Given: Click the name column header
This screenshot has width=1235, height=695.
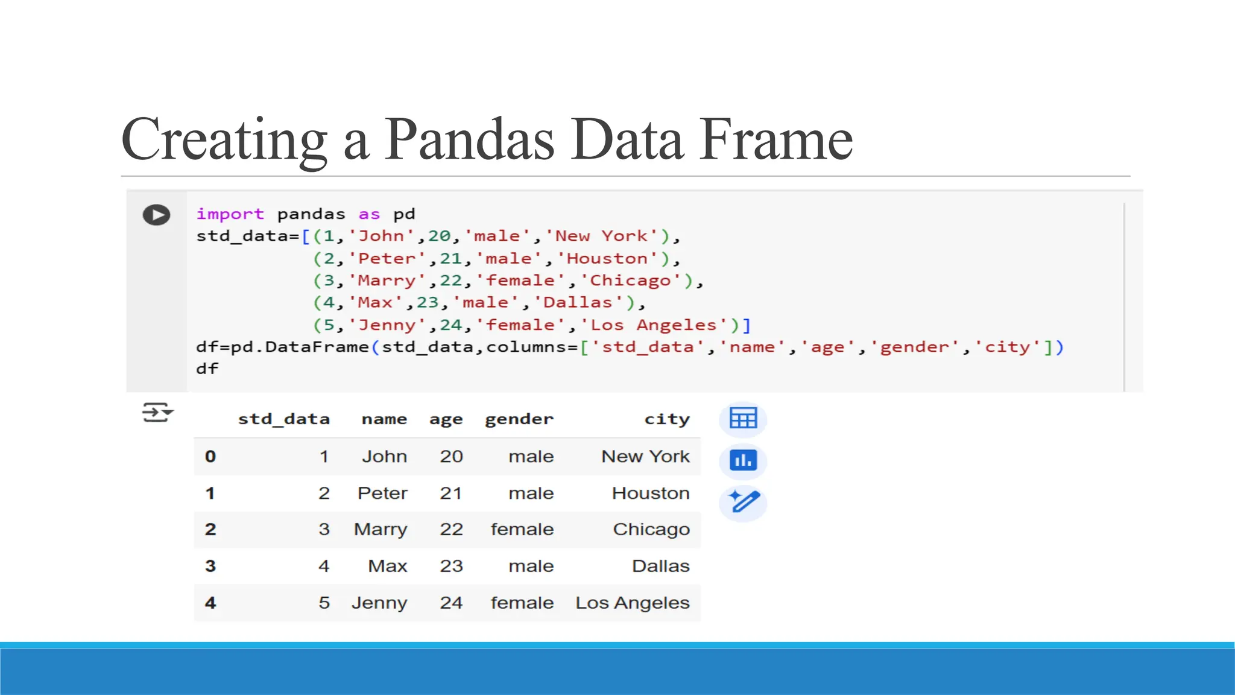Looking at the screenshot, I should coord(384,419).
